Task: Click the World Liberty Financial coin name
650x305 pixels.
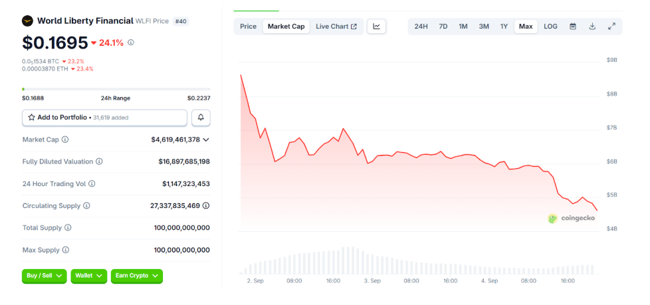Action: [x=85, y=21]
